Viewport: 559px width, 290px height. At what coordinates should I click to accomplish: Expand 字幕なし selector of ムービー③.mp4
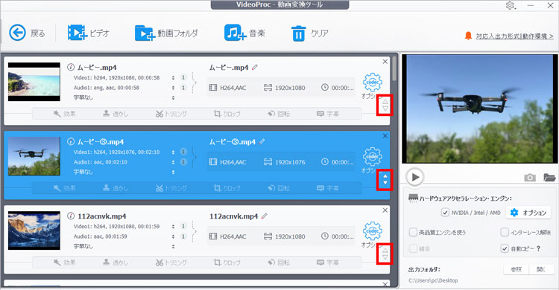point(173,172)
